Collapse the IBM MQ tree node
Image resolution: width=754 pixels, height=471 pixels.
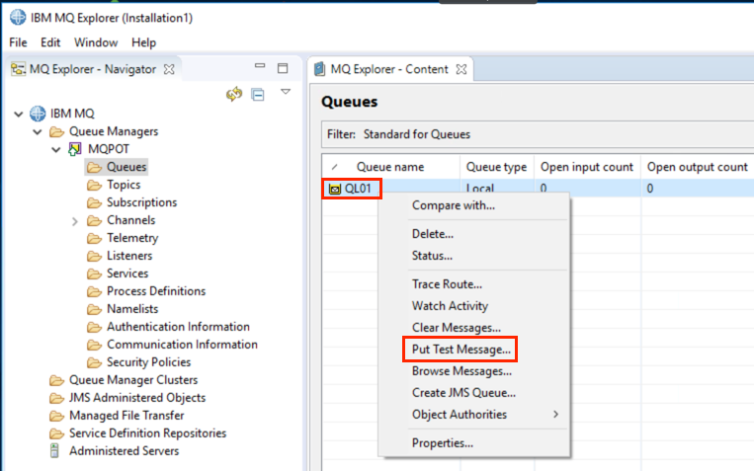(18, 115)
